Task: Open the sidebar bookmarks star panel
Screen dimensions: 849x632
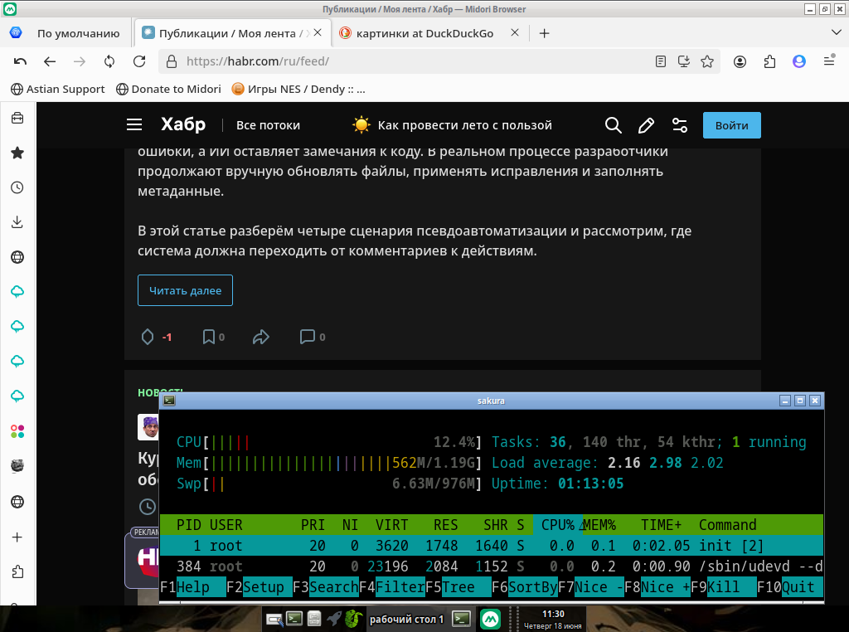Action: (x=17, y=153)
